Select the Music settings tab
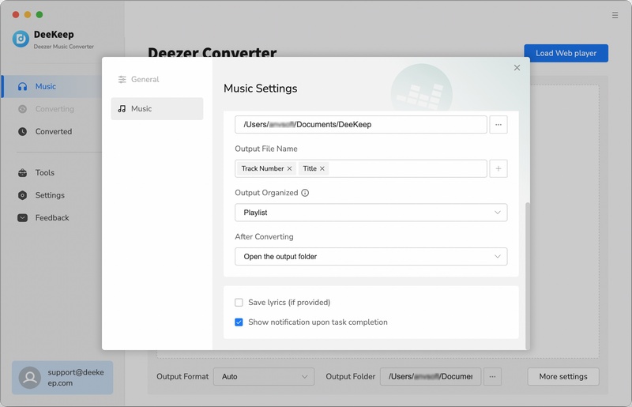This screenshot has height=407, width=632. tap(156, 108)
